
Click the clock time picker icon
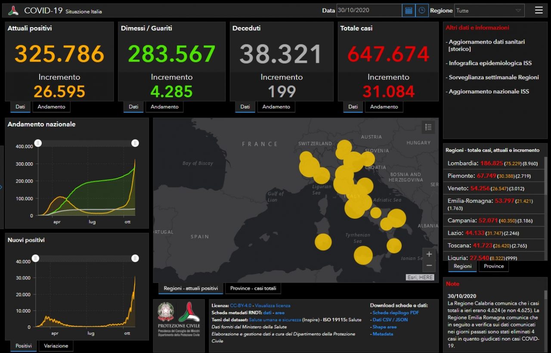[x=422, y=10]
